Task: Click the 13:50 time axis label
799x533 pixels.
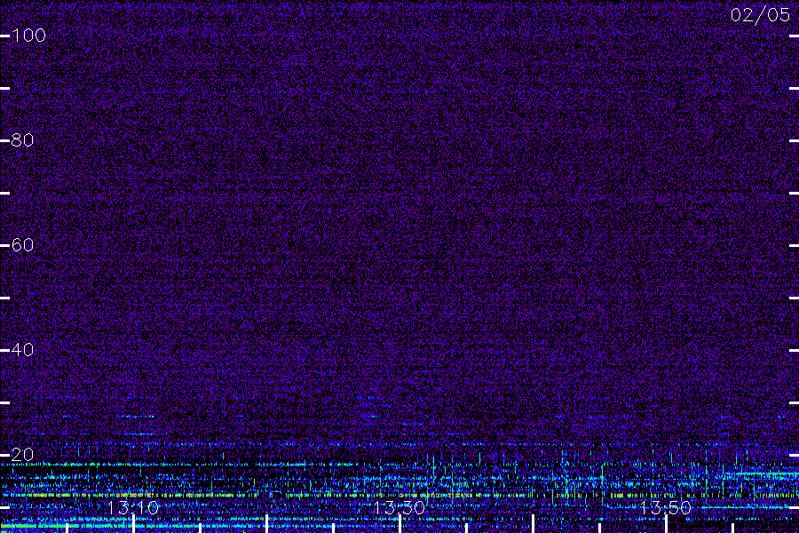Action: (666, 508)
